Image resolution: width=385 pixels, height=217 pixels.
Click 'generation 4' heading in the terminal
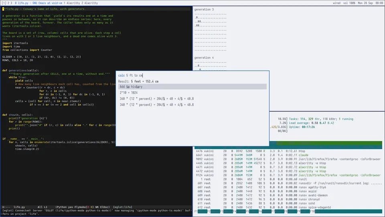204,57
